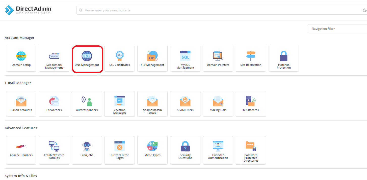The image size is (367, 180).
Task: Click the gear icon beside search
Action: click(x=365, y=10)
